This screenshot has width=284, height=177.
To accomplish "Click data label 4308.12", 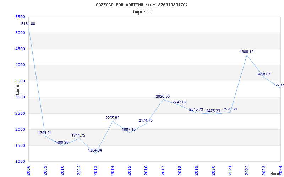I will tap(246, 52).
